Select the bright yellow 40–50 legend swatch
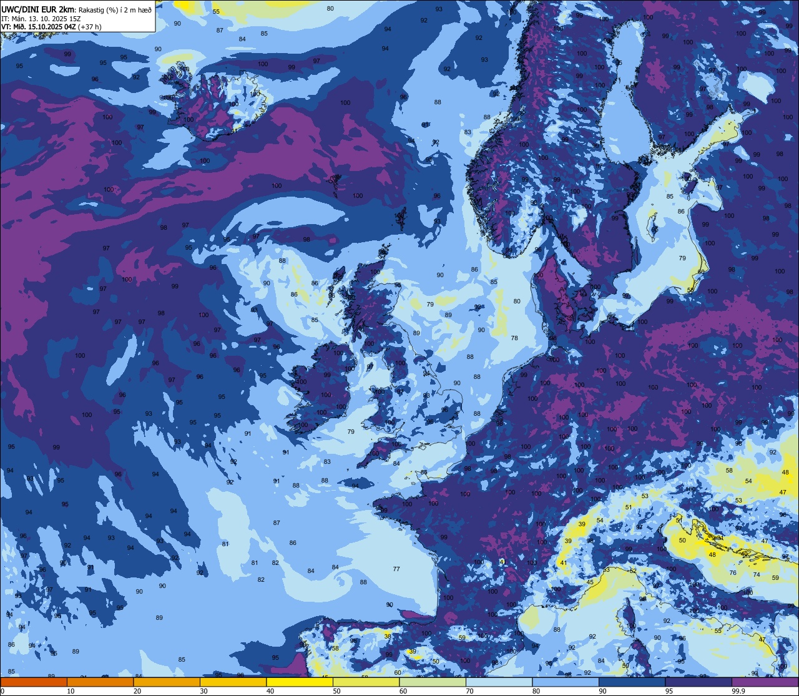 click(300, 682)
